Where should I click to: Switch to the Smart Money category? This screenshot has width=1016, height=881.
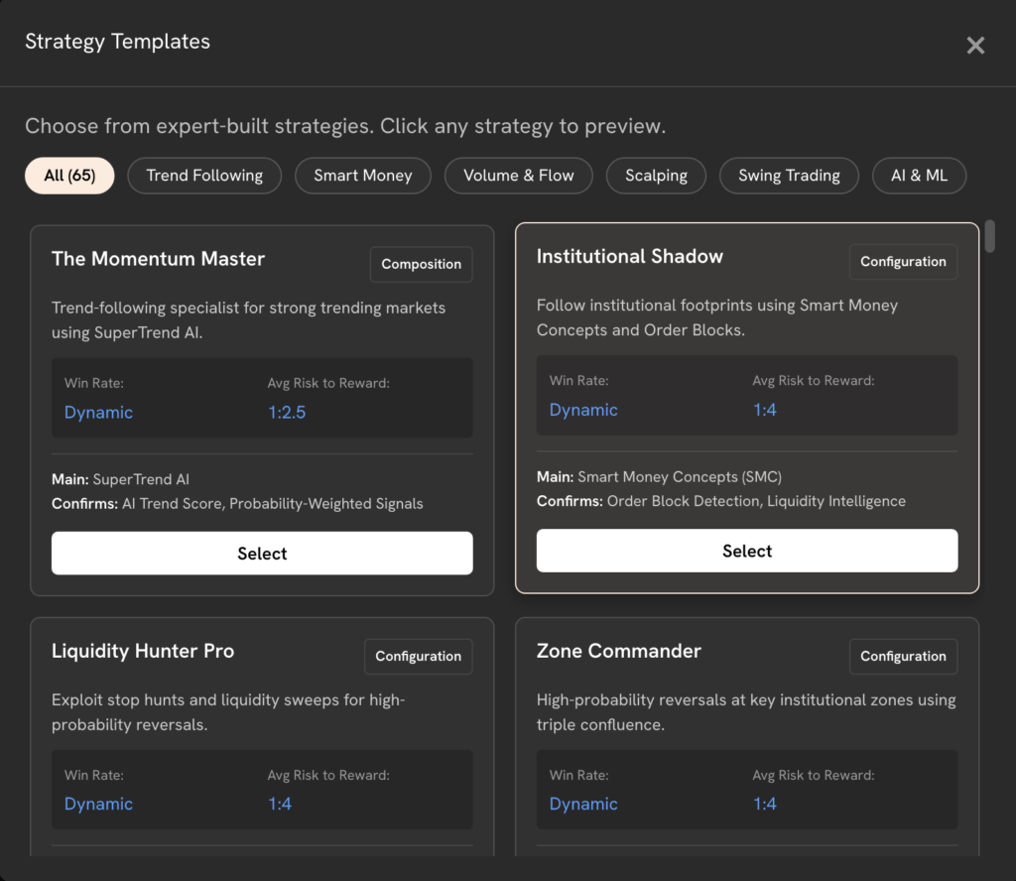[362, 176]
